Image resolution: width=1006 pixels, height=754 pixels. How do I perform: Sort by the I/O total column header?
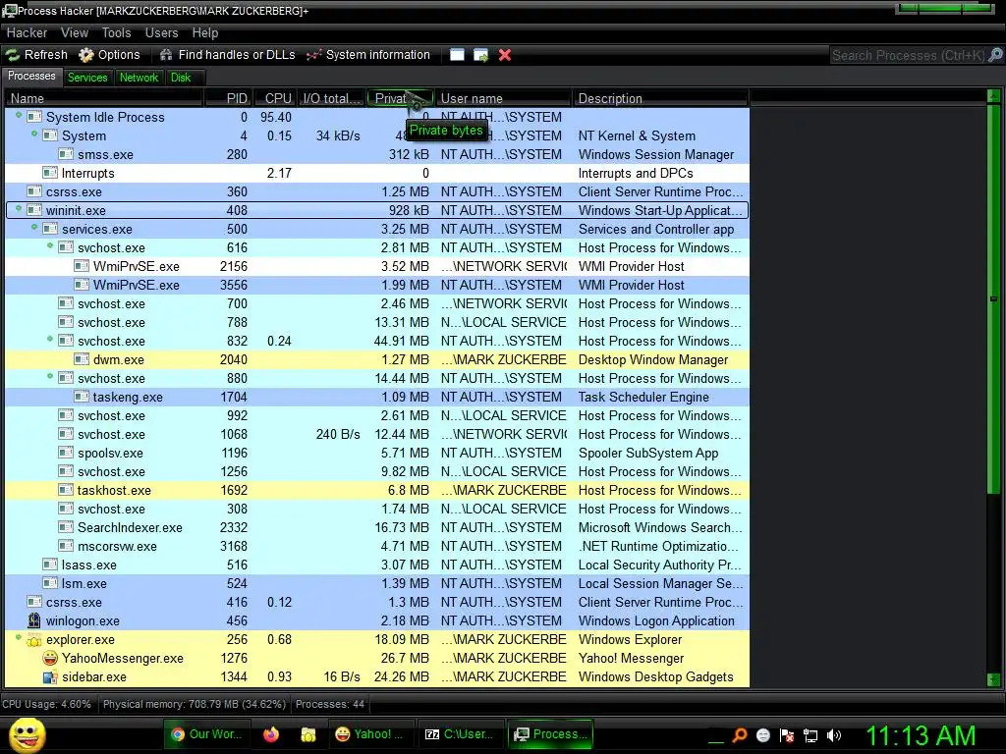332,98
